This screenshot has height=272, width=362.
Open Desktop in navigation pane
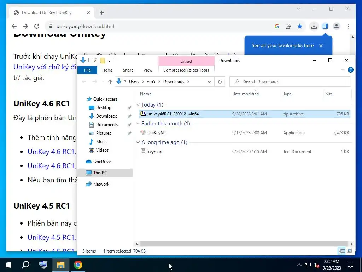point(104,108)
